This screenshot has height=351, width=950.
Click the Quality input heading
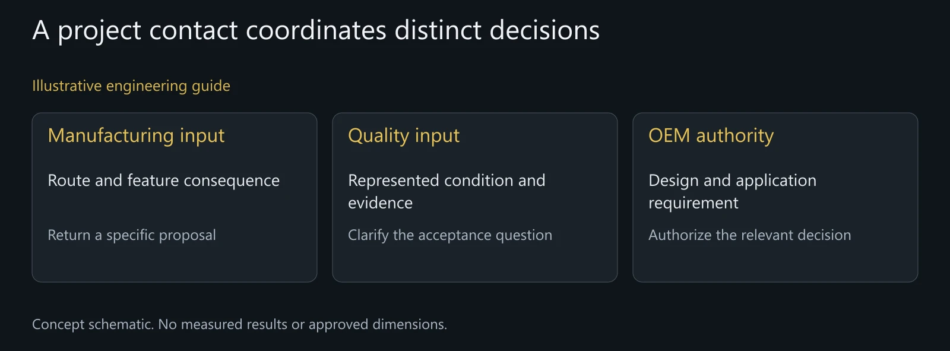point(404,136)
